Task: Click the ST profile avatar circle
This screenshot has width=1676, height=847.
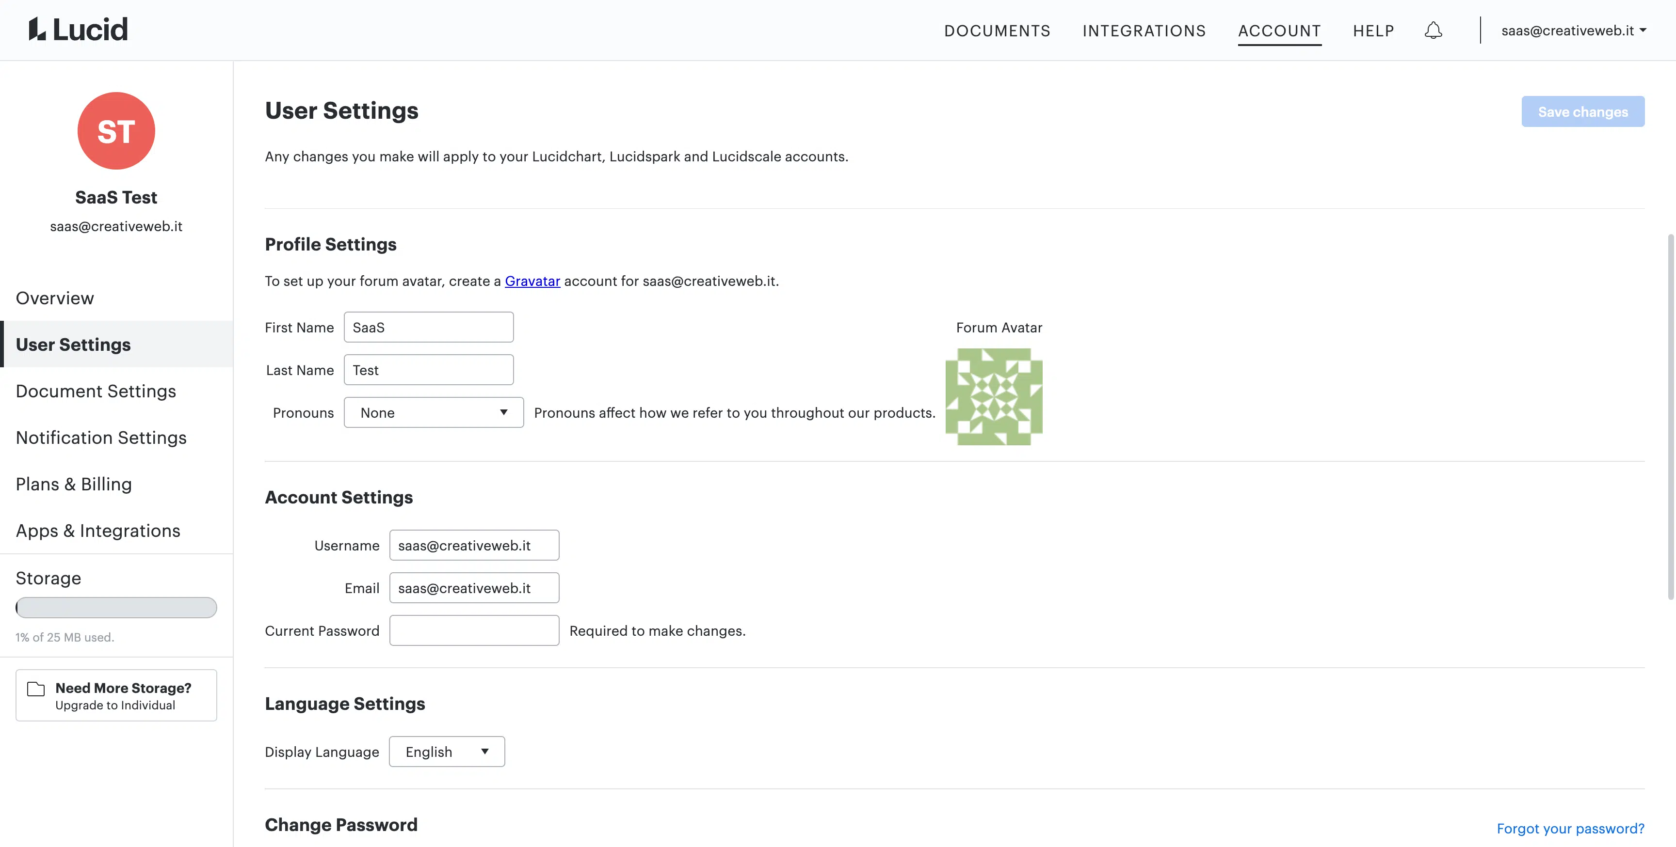Action: point(116,131)
